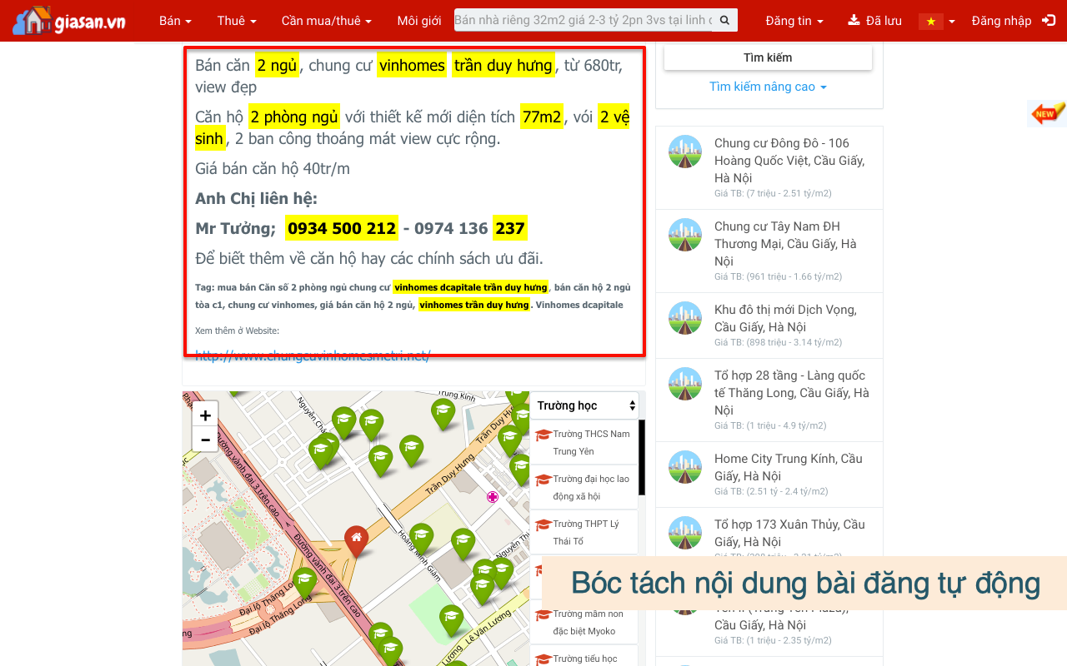
Task: Open the Thuê menu
Action: click(237, 21)
